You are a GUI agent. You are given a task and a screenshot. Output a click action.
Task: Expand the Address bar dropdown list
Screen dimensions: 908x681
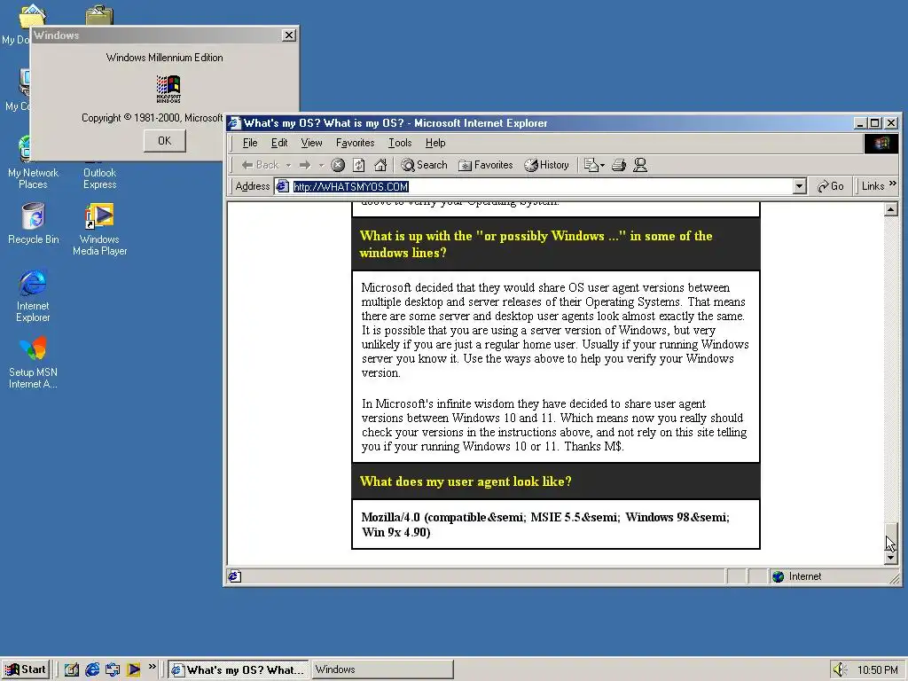(x=800, y=186)
